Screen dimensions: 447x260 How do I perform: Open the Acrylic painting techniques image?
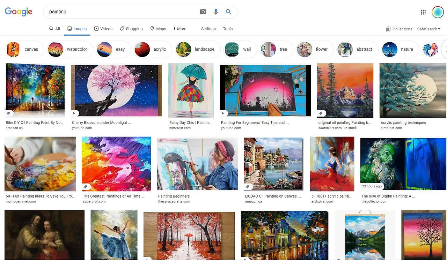pyautogui.click(x=413, y=90)
